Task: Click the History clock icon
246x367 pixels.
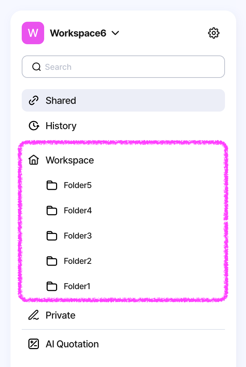Action: pyautogui.click(x=34, y=126)
